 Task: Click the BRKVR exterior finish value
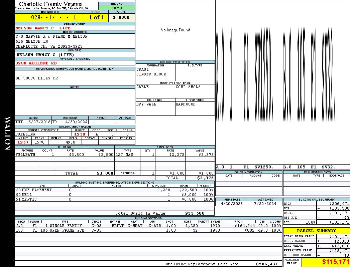(x=118, y=226)
